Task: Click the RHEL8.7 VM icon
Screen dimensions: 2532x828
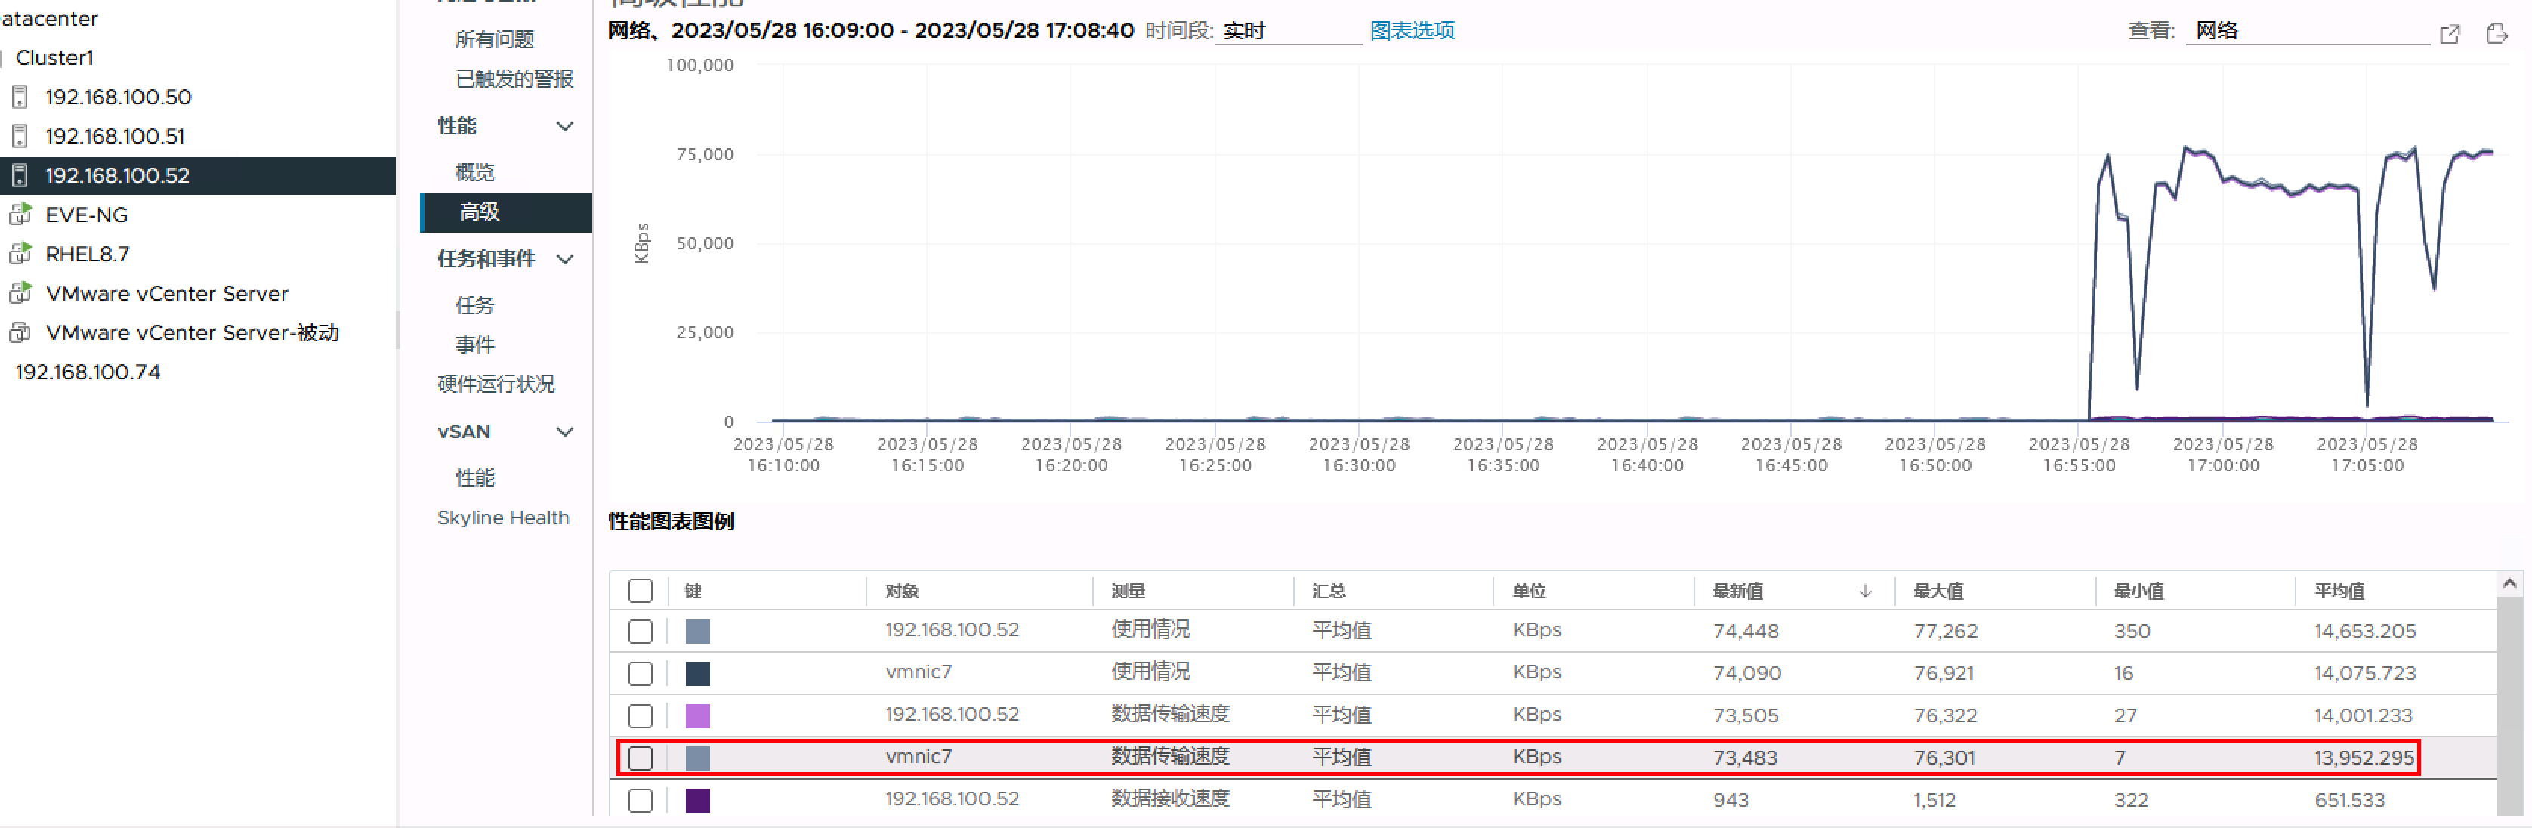Action: [20, 254]
